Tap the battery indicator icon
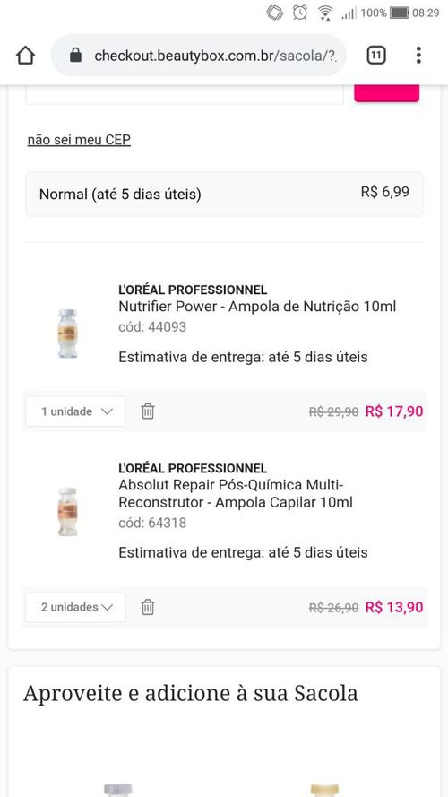 [400, 13]
